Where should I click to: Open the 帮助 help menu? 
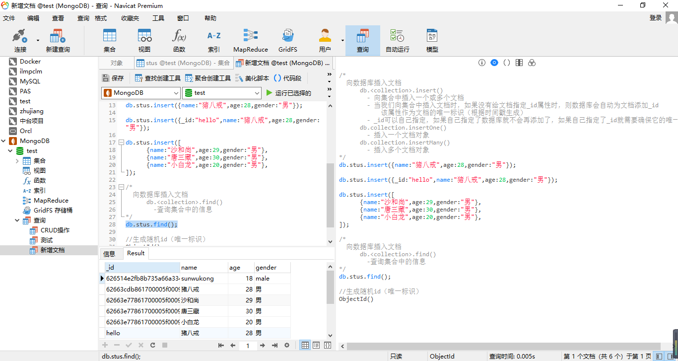[x=210, y=18]
